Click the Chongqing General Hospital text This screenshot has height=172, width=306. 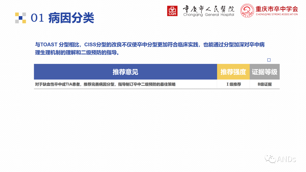point(209,15)
